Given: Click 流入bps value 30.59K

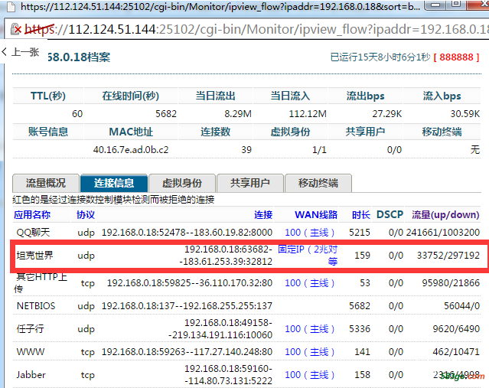Looking at the screenshot, I should (x=465, y=114).
